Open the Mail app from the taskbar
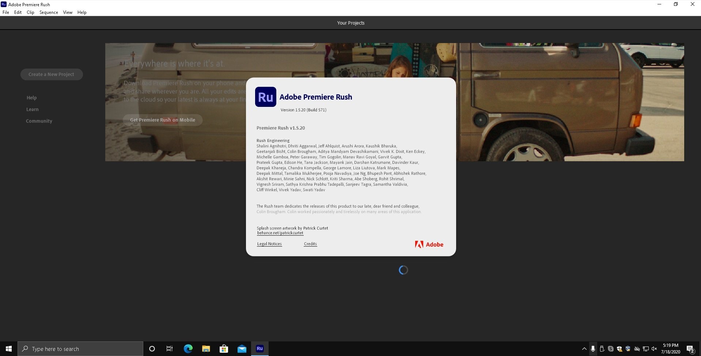 click(x=242, y=349)
